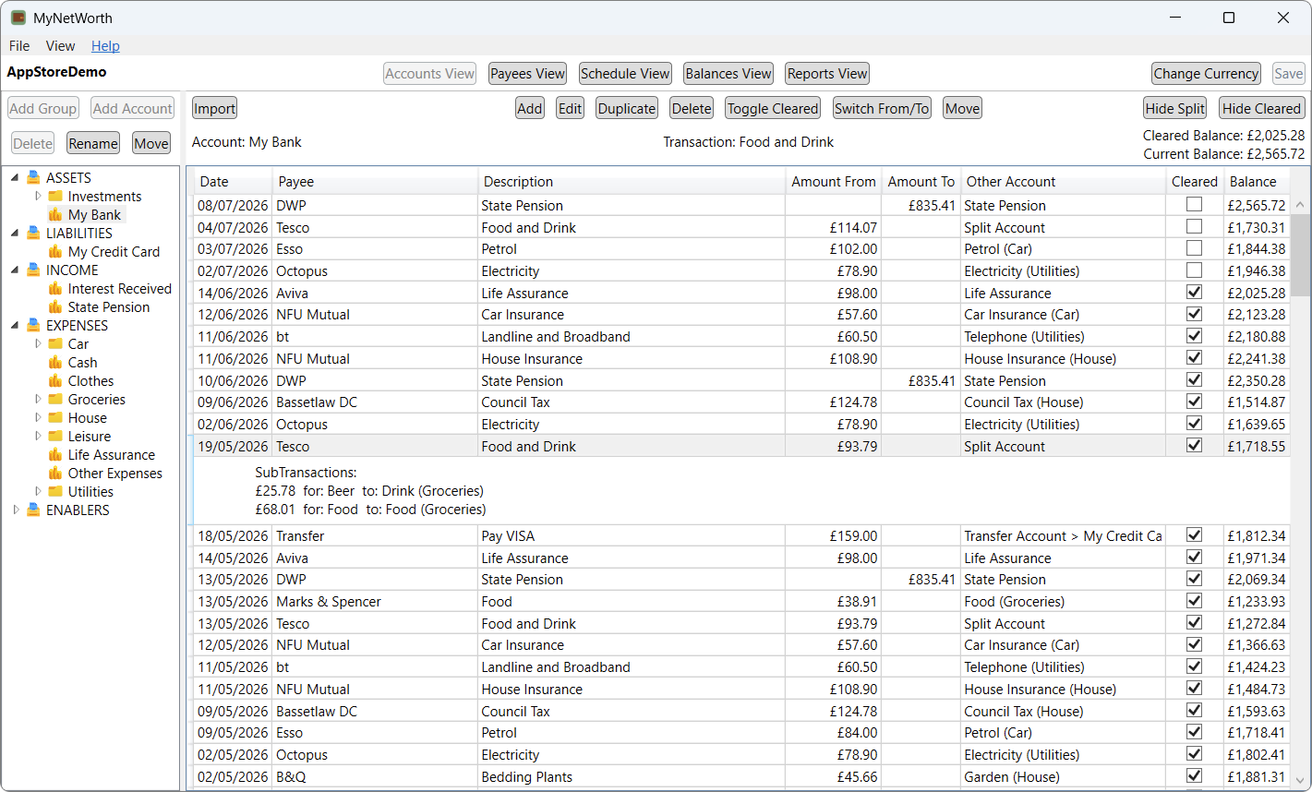Toggle Cleared checkbox for 03/07/2026 Esso
Screen dimensions: 1312x792
click(1194, 248)
